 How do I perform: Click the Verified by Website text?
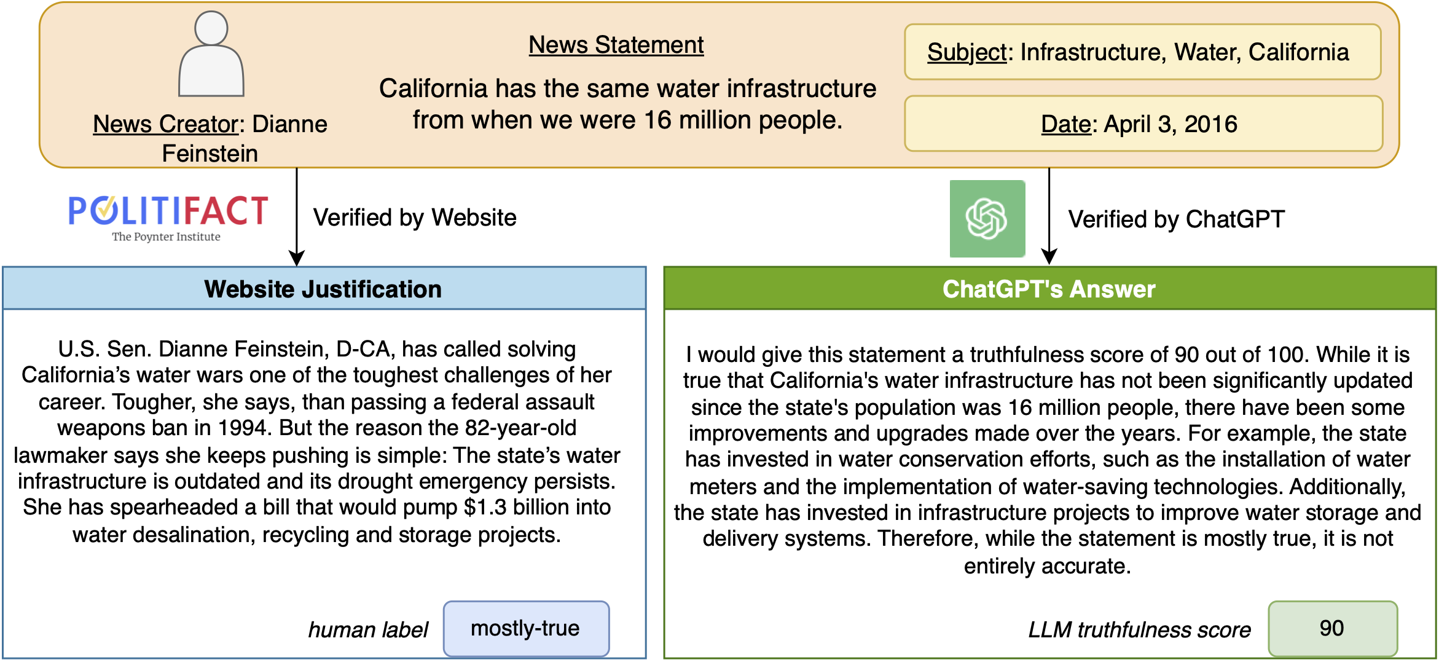point(415,218)
